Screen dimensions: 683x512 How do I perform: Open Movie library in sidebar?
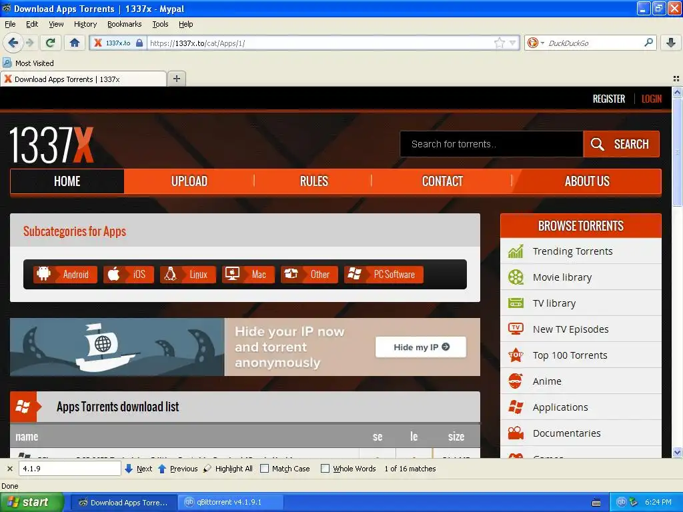(x=581, y=277)
